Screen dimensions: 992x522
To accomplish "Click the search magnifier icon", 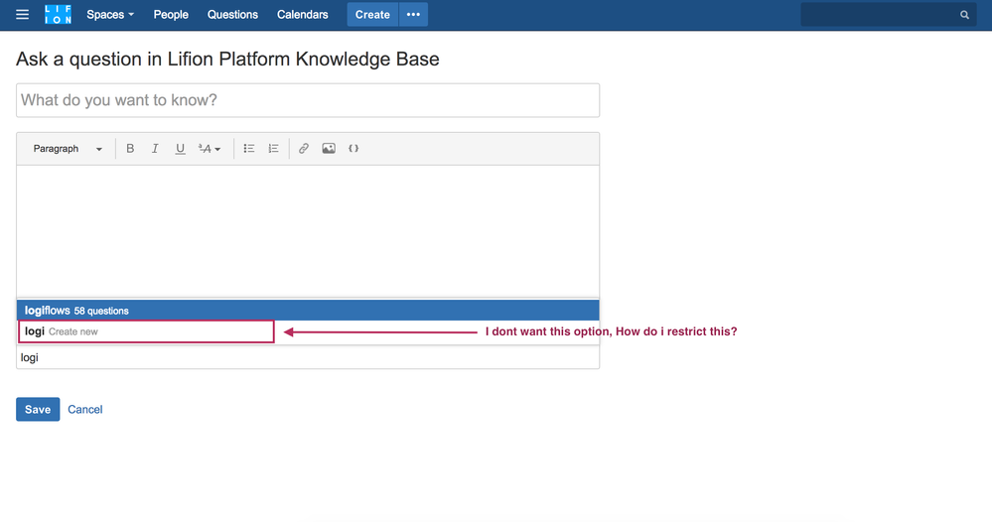I will point(964,15).
